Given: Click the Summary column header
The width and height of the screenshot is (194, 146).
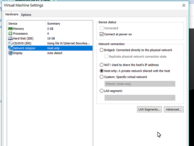Looking at the screenshot, I should pos(54,24).
